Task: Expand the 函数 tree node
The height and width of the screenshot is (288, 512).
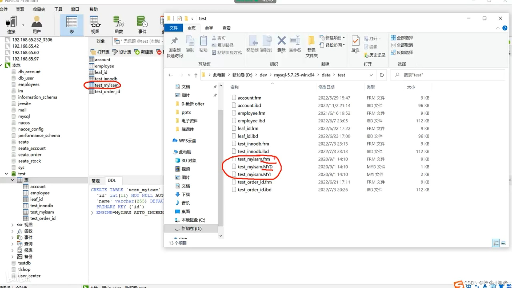Action: [x=13, y=231]
